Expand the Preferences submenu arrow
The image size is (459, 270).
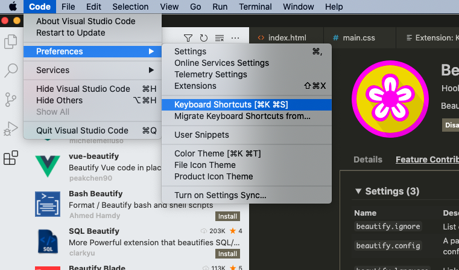point(151,51)
